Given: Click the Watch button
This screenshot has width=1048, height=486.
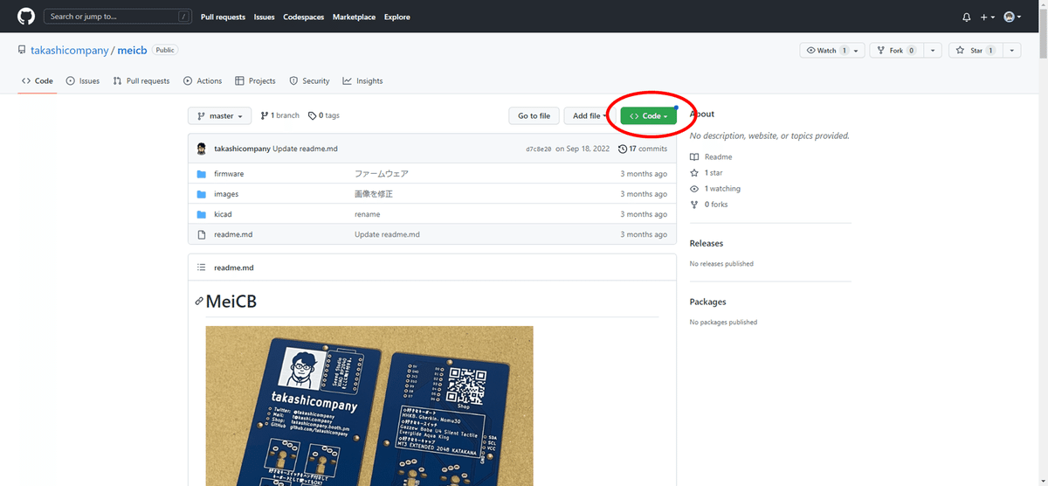Looking at the screenshot, I should point(825,51).
